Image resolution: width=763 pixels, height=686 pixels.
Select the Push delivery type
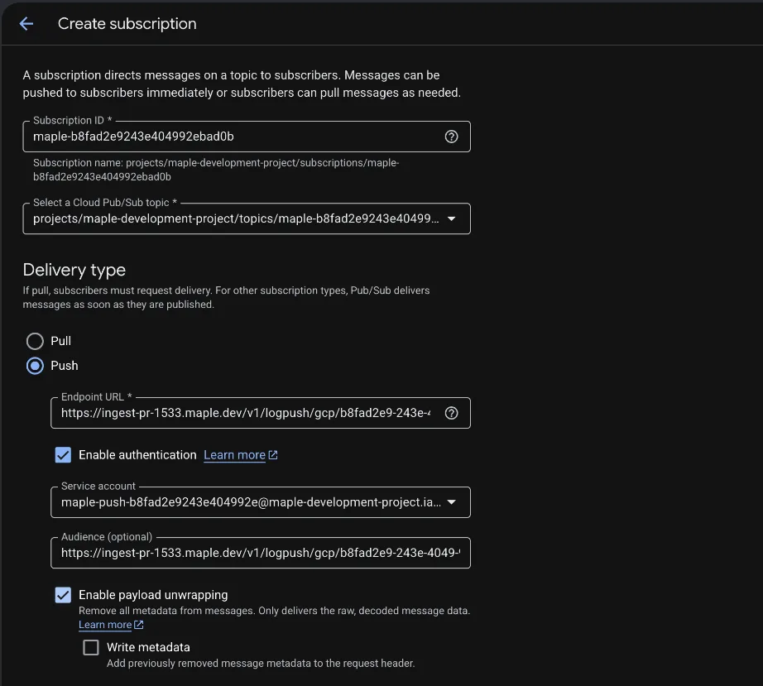(35, 366)
